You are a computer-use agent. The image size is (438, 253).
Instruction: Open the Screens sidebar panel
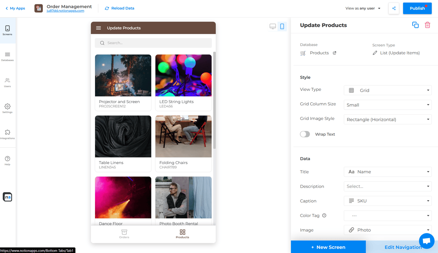(x=8, y=30)
